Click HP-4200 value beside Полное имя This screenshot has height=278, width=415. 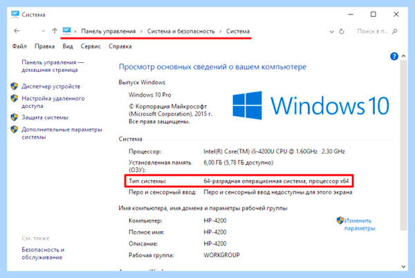click(x=215, y=232)
